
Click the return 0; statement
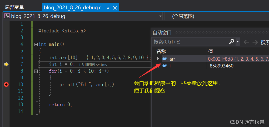(x=61, y=105)
